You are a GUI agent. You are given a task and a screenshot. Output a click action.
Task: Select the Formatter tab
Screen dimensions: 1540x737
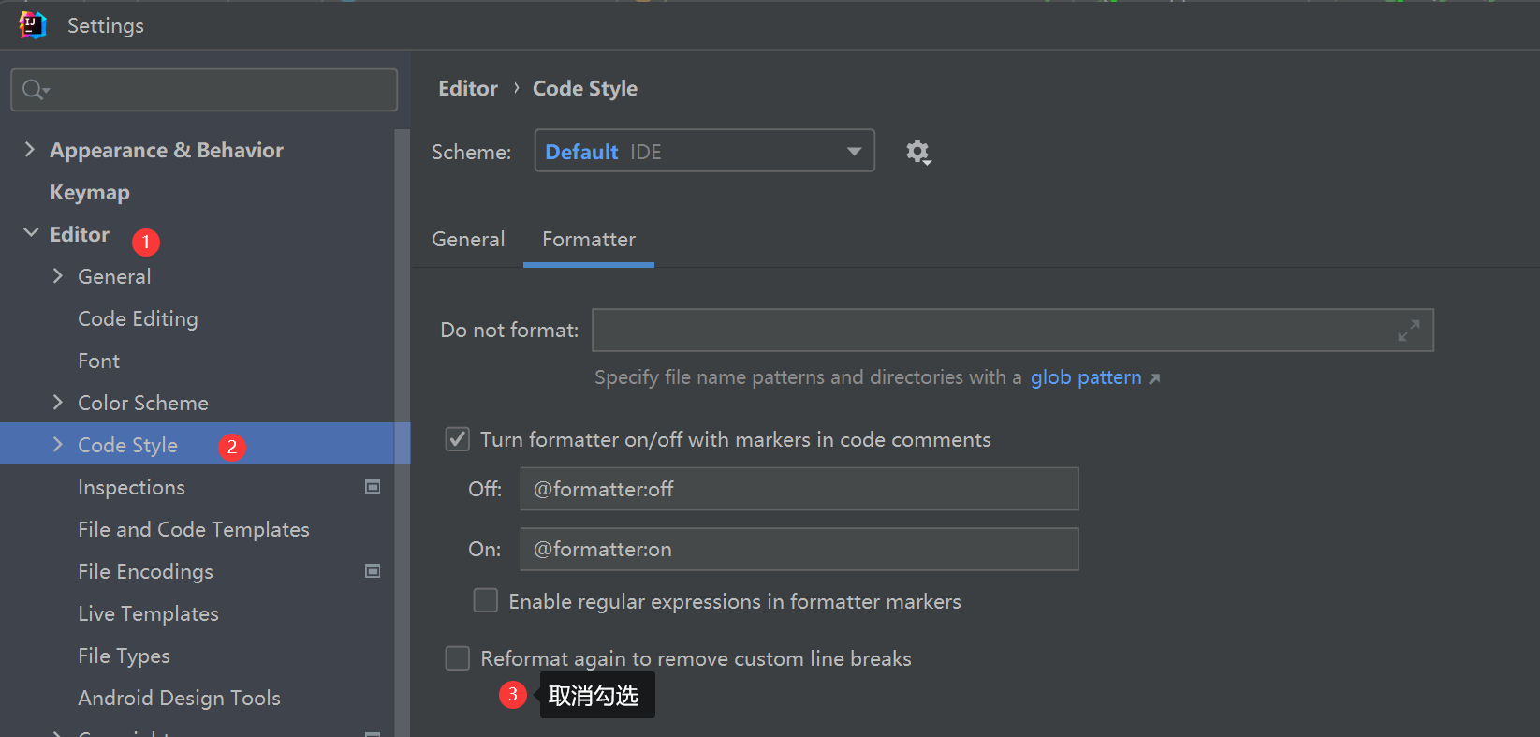pos(588,240)
